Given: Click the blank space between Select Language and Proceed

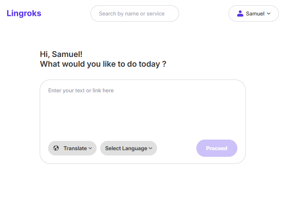Looking at the screenshot, I should coord(176,148).
